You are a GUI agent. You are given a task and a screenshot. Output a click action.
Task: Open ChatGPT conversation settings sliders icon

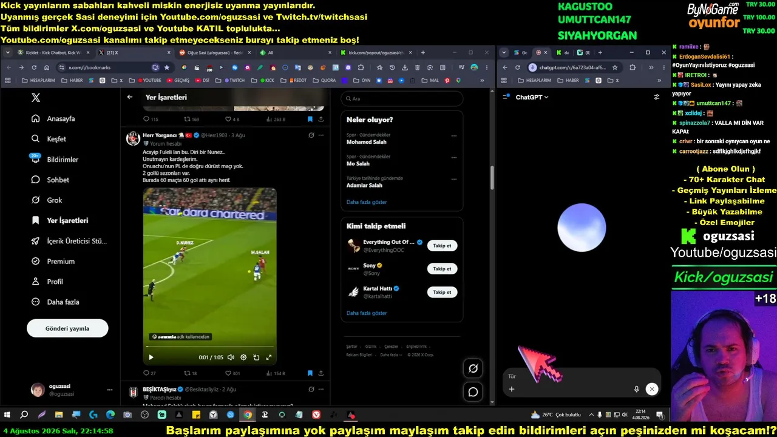tap(656, 97)
